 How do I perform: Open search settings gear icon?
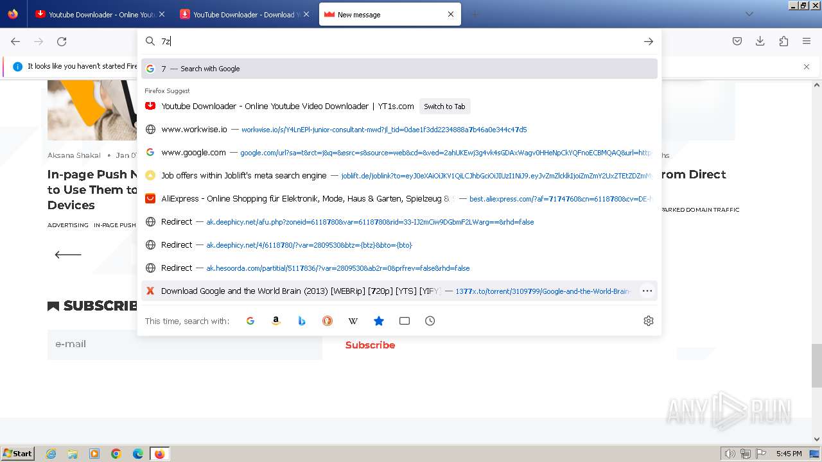click(649, 321)
